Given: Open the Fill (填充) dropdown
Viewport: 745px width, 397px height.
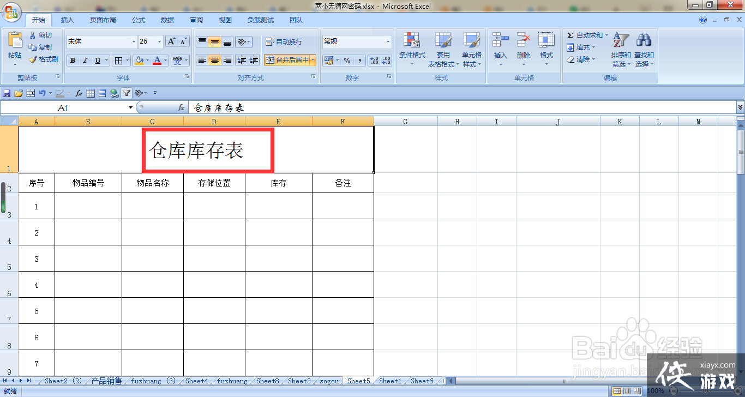Looking at the screenshot, I should (581, 47).
